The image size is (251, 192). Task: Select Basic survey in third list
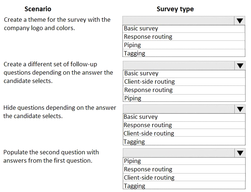[x=184, y=117]
